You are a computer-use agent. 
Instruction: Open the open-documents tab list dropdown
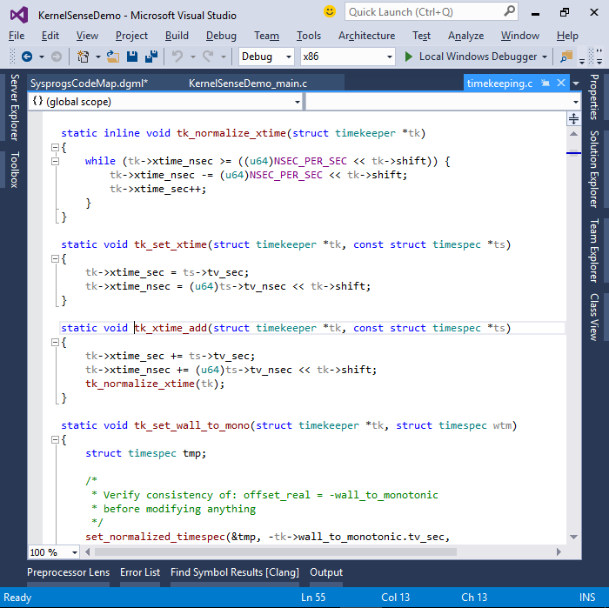point(576,84)
